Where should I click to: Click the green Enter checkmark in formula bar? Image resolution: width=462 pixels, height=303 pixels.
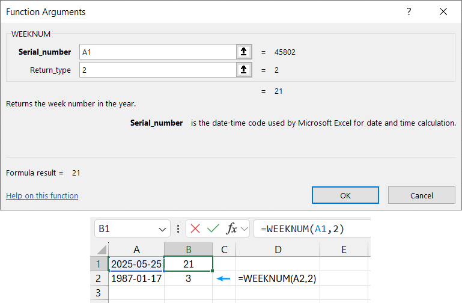tap(213, 228)
